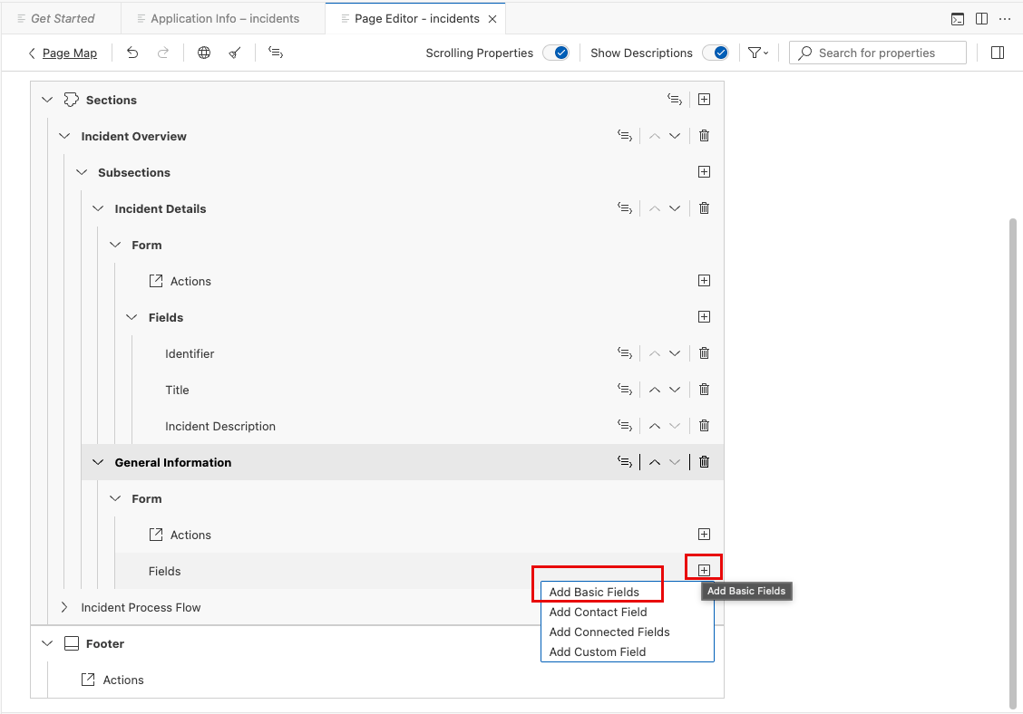
Task: Switch to the Get Started tab
Action: point(62,19)
